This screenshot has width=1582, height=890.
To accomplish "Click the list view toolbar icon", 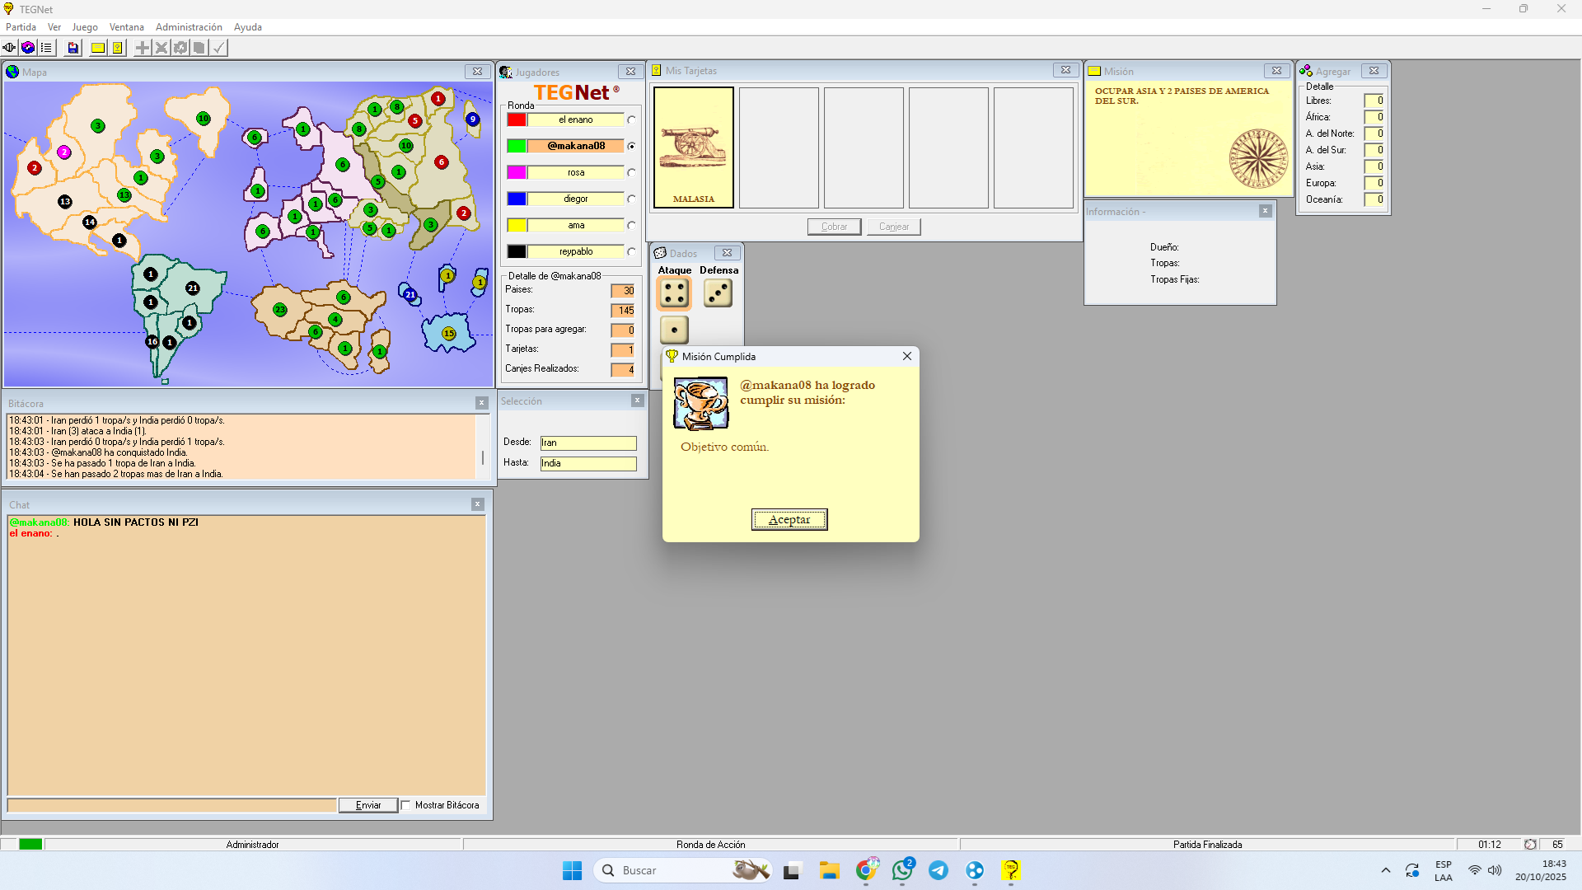I will coord(47,48).
